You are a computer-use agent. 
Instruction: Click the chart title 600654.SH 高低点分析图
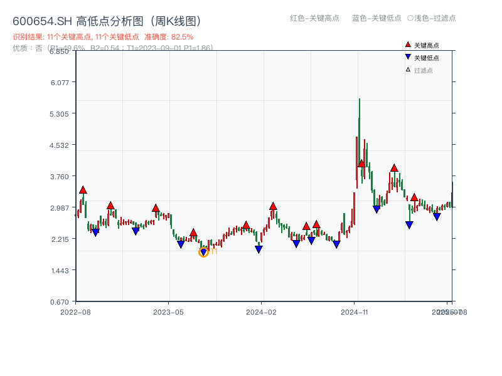[107, 21]
